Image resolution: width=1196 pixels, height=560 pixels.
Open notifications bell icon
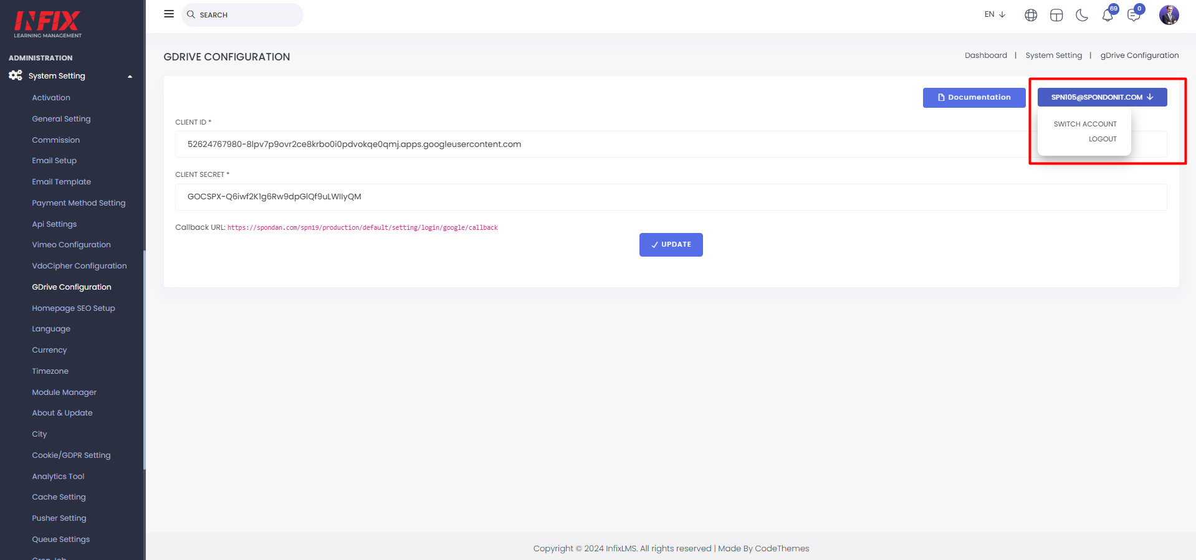point(1107,15)
